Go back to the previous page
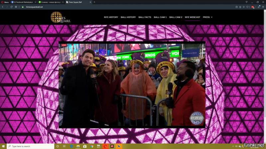 pos(3,7)
